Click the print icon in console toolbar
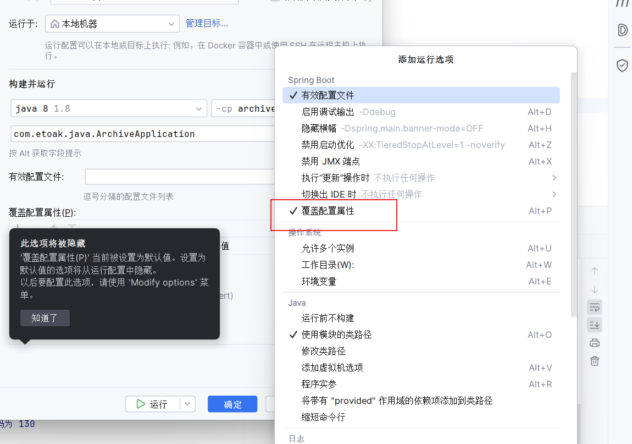This screenshot has height=444, width=632. 595,343
